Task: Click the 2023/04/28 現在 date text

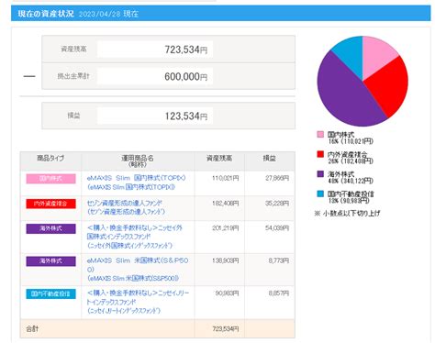Action: (108, 14)
